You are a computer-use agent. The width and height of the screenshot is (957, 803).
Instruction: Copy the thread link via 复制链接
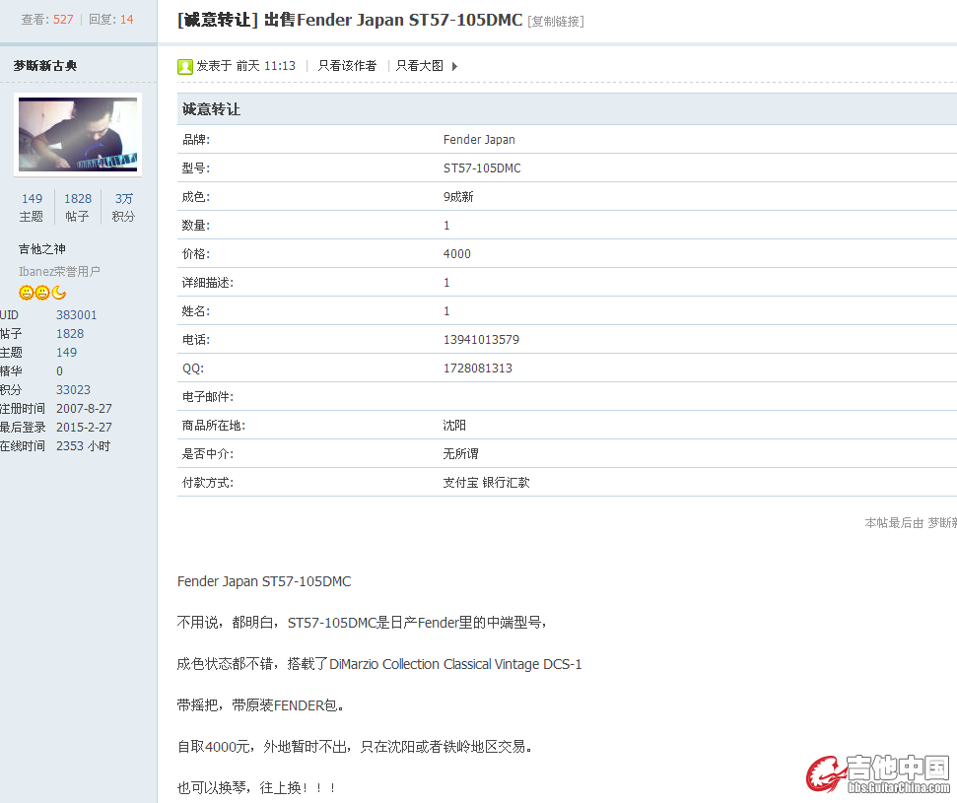556,22
